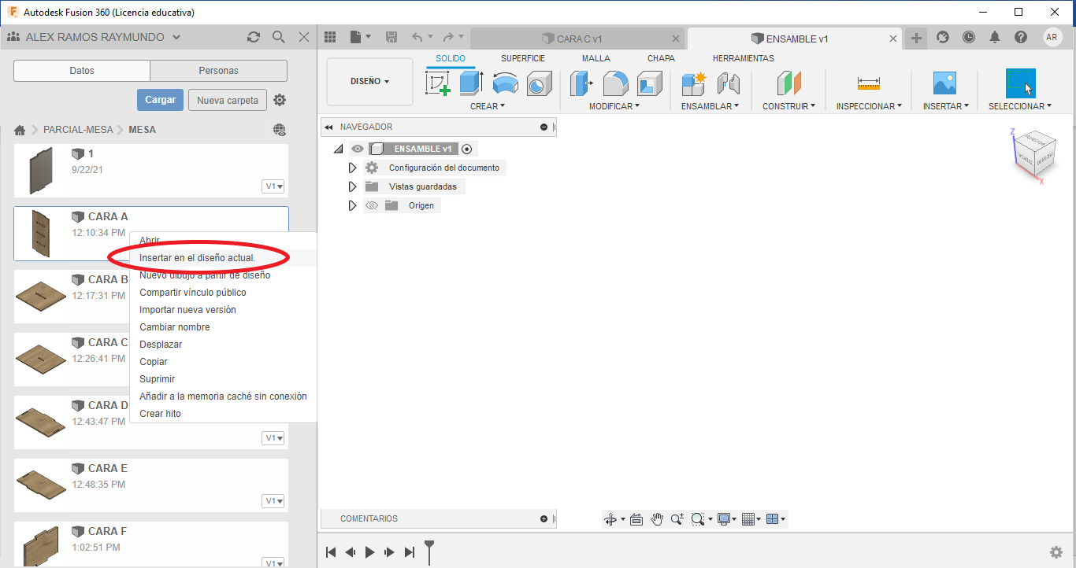Open the AR user profile

(1052, 37)
